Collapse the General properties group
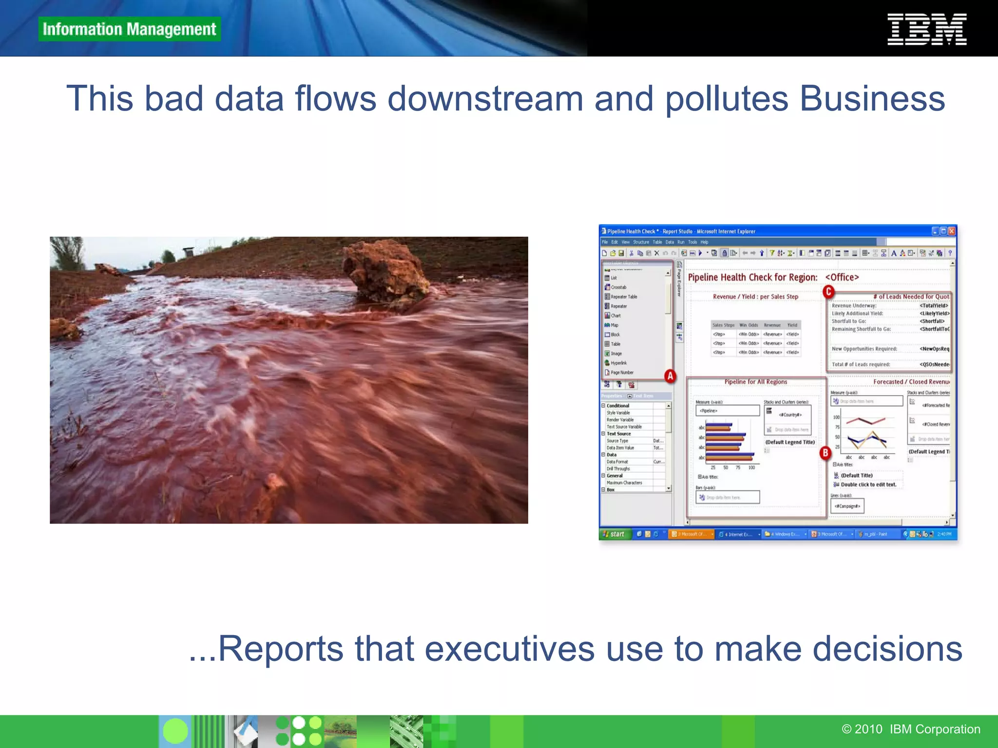Image resolution: width=998 pixels, height=748 pixels. tap(603, 475)
